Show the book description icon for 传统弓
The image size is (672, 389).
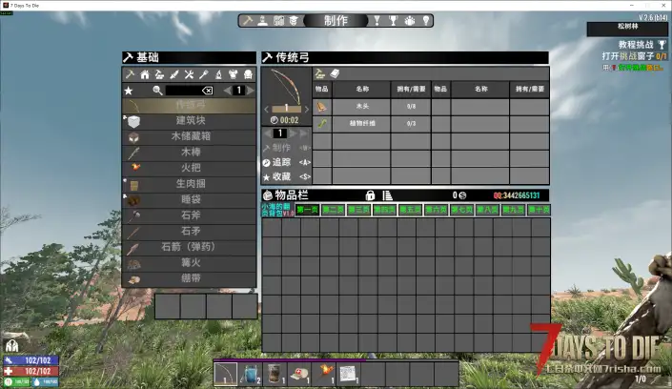point(335,73)
